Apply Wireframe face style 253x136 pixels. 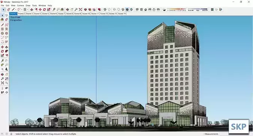click(x=115, y=9)
